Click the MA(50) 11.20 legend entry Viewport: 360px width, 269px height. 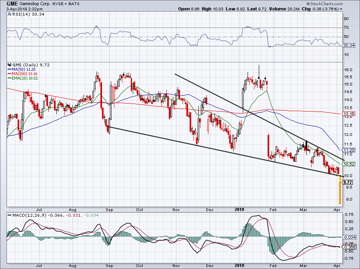[22, 69]
